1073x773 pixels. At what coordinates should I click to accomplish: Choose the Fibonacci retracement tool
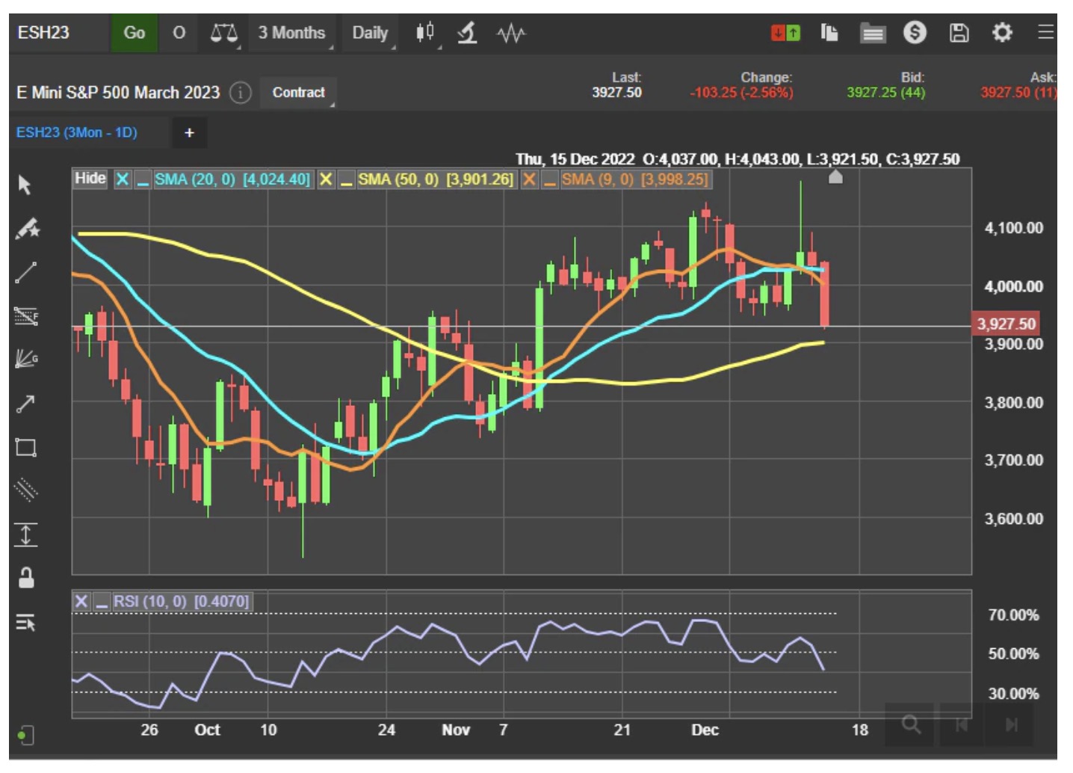tap(25, 316)
